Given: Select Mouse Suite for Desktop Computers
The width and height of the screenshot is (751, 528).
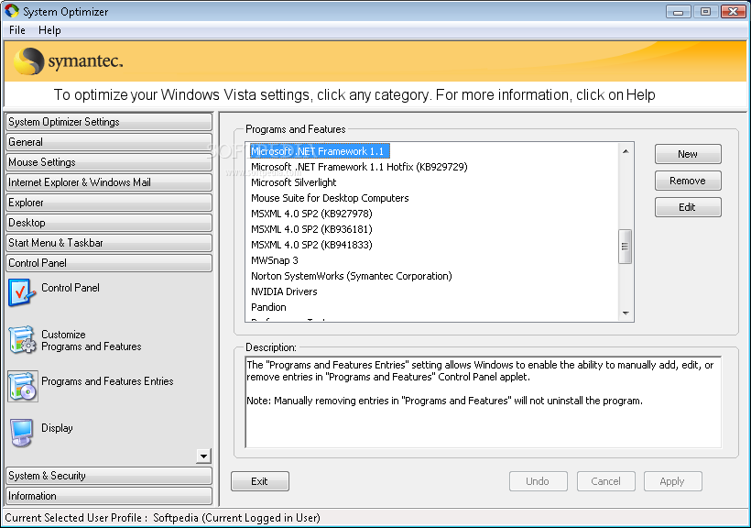Looking at the screenshot, I should [x=330, y=198].
